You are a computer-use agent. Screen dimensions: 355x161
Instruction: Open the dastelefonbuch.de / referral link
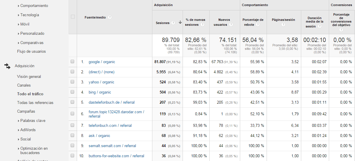(111, 103)
